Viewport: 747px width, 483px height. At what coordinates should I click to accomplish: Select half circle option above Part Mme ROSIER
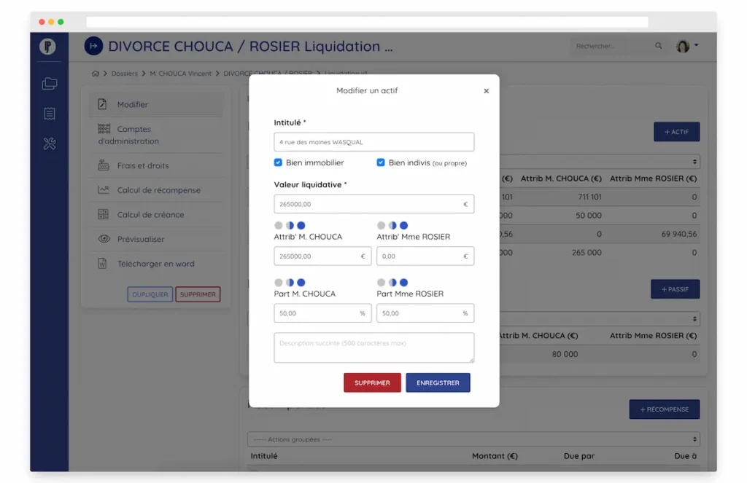click(392, 282)
